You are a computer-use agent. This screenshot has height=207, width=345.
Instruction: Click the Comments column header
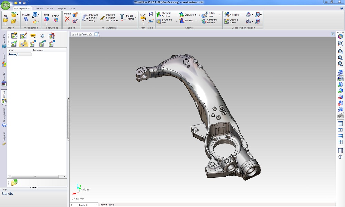coord(38,50)
